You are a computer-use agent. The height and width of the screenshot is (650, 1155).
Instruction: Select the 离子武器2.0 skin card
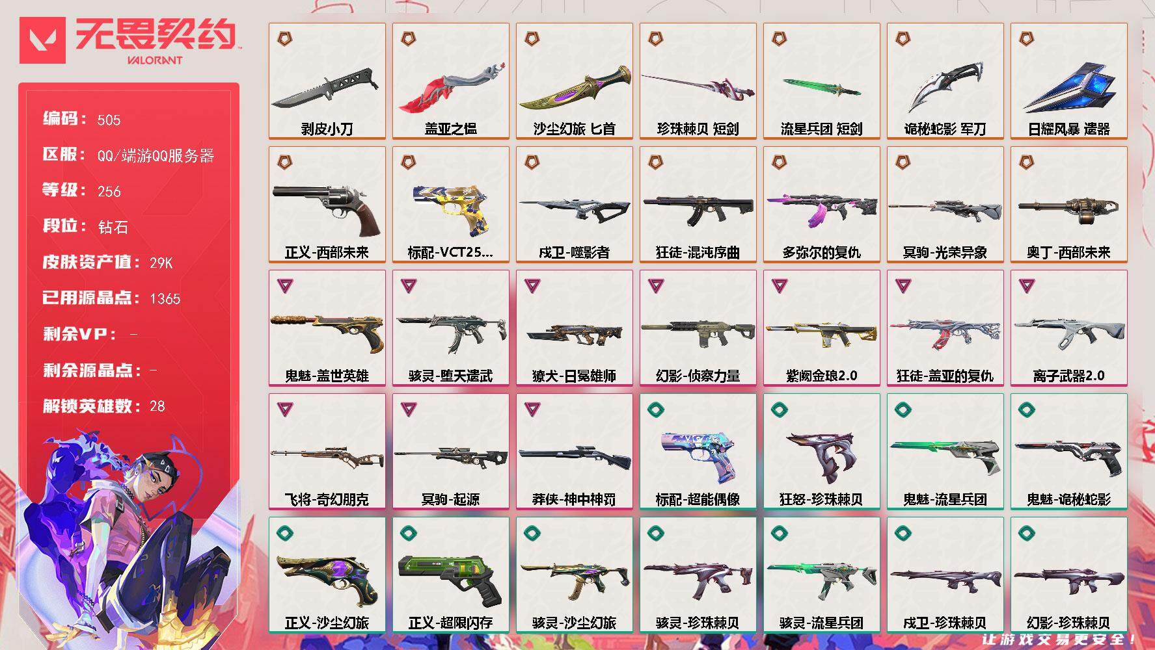pyautogui.click(x=1068, y=328)
